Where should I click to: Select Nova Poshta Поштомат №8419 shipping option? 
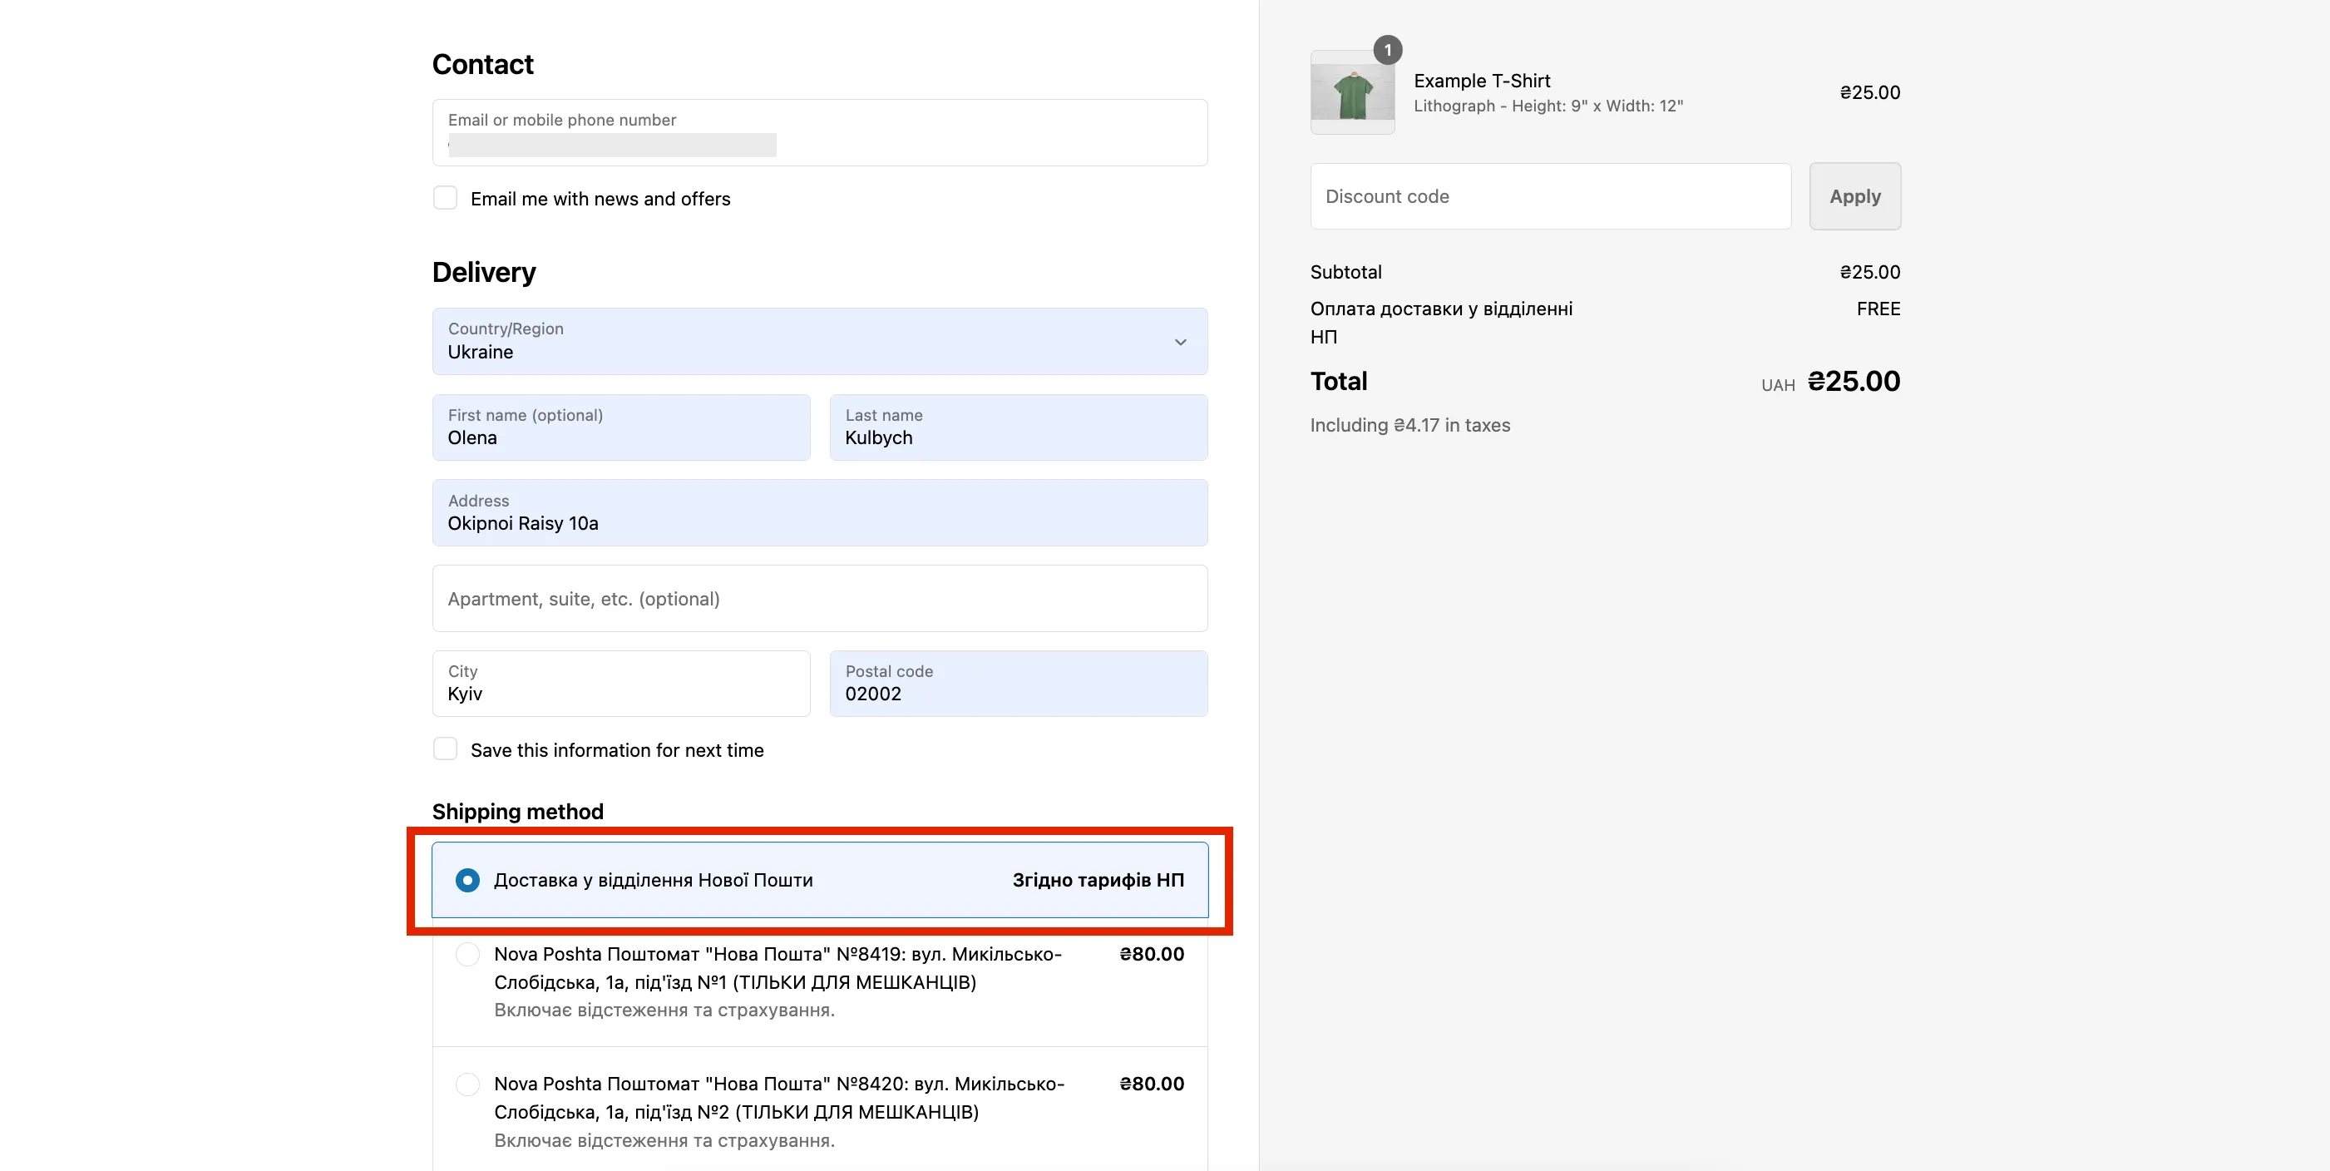coord(467,954)
